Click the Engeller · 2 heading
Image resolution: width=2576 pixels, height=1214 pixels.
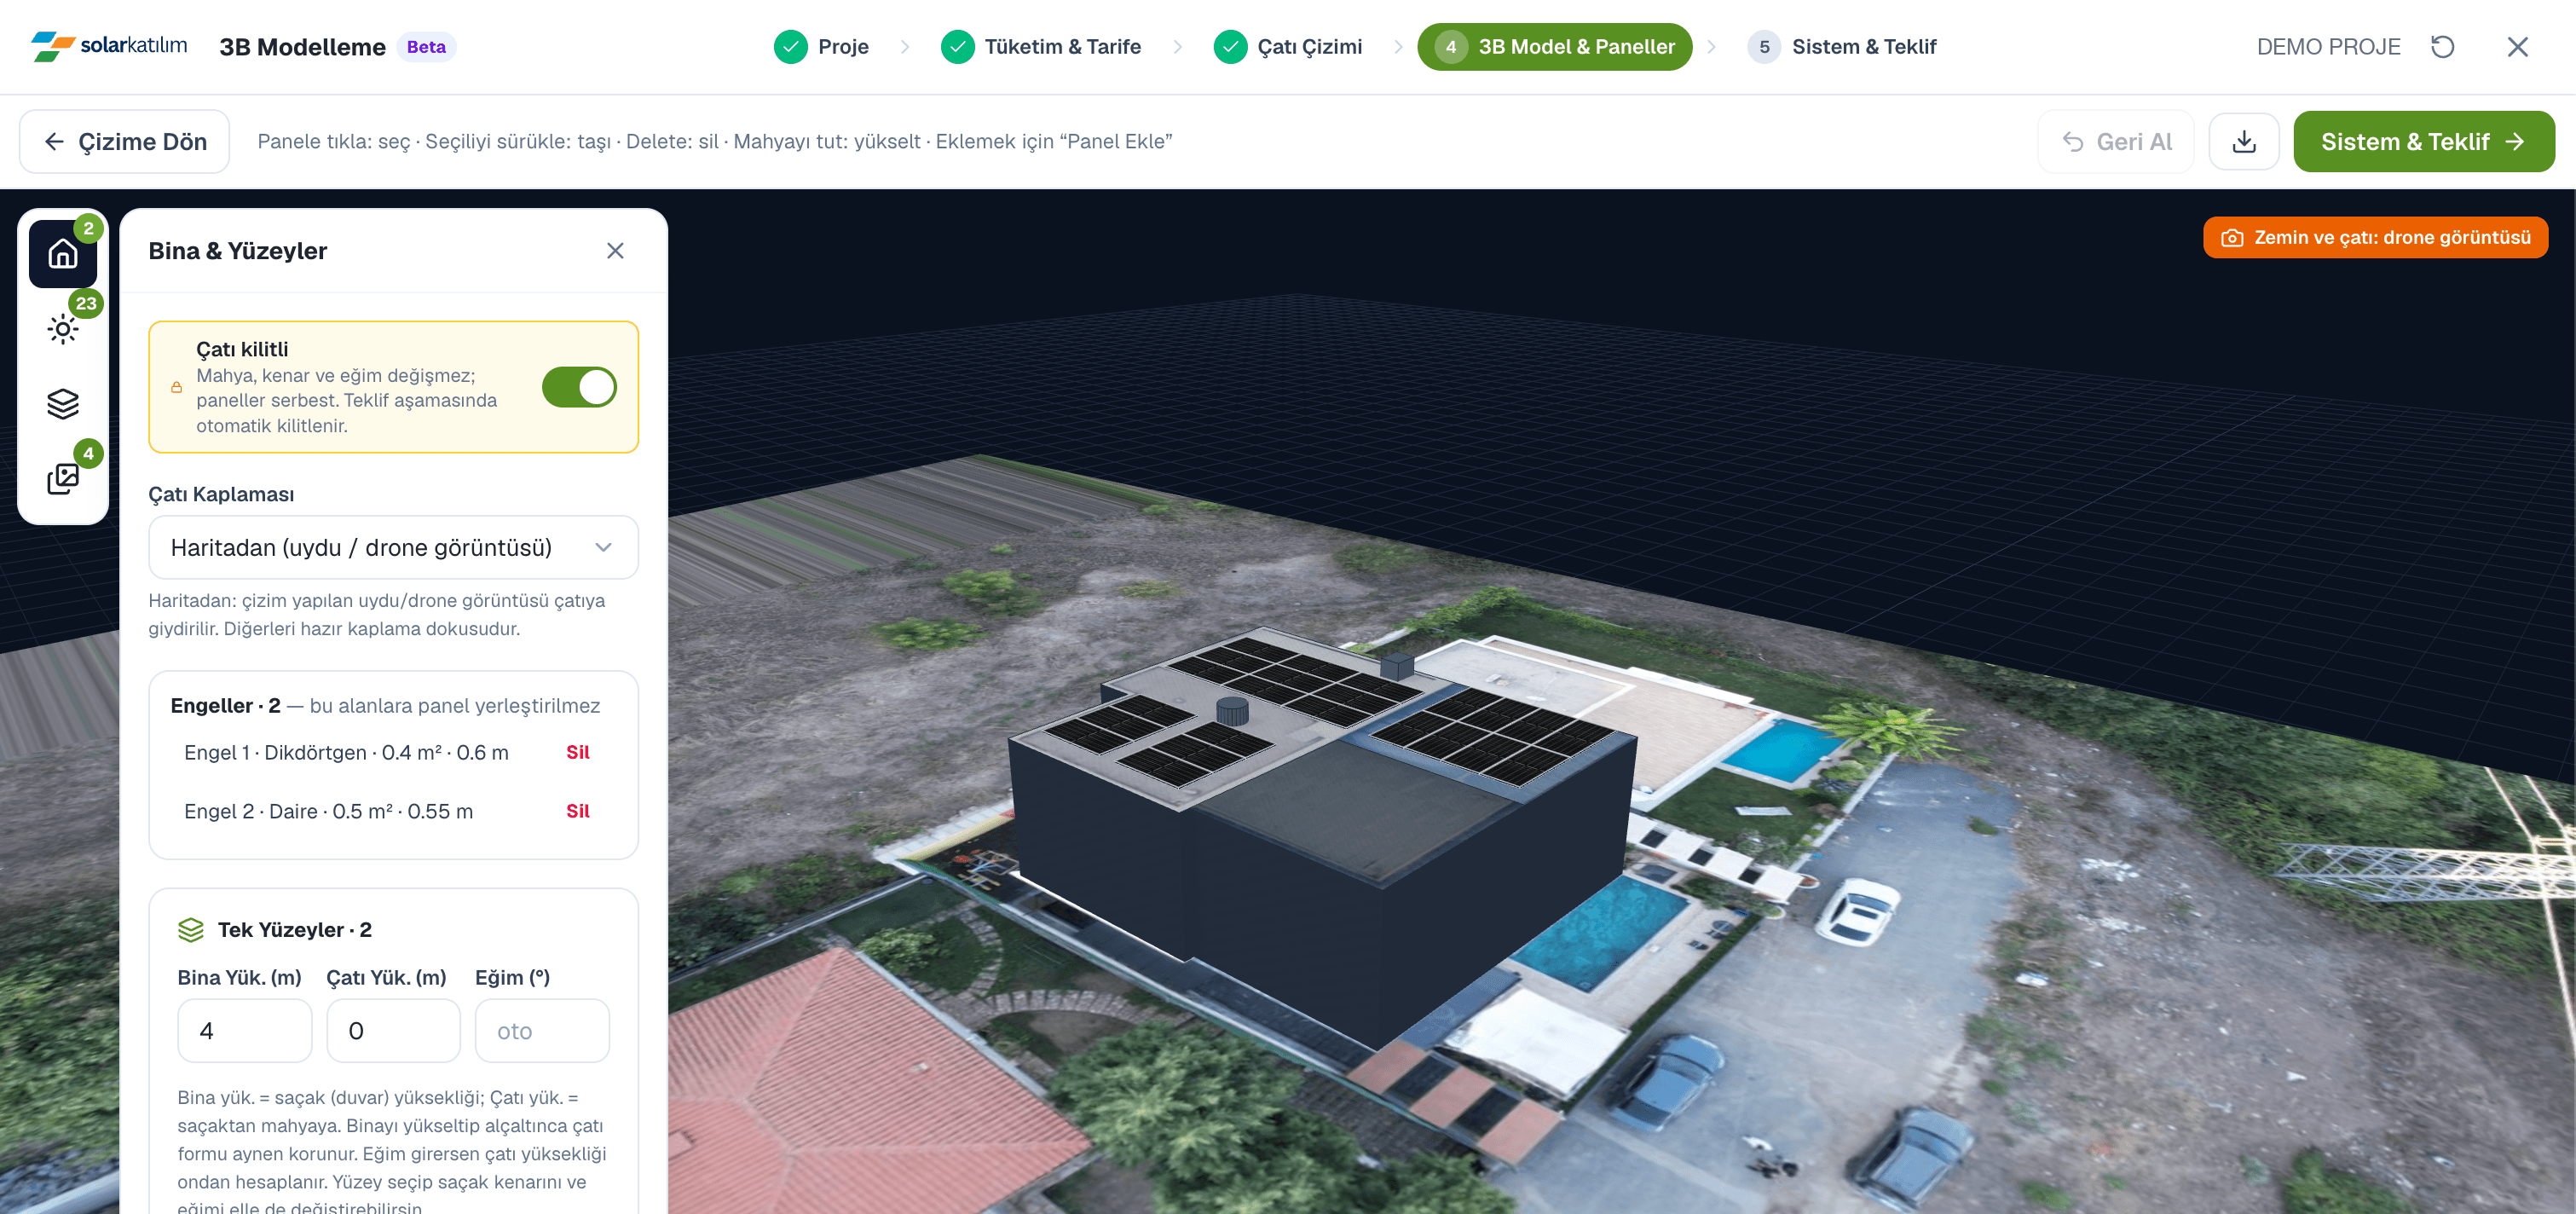[x=225, y=706]
